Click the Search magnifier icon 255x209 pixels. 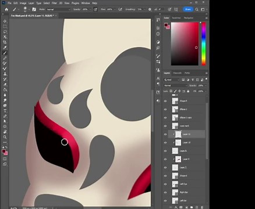197,9
